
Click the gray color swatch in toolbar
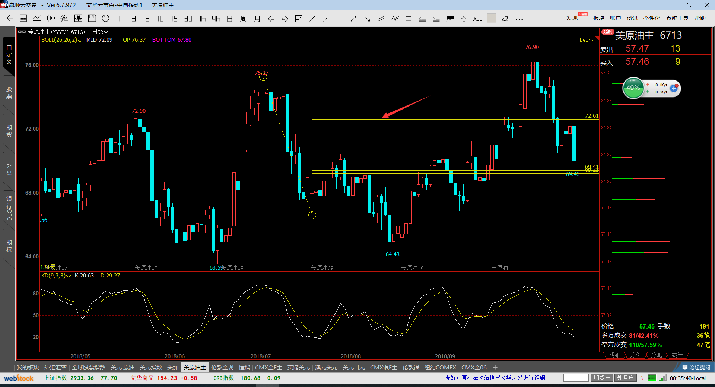point(491,19)
